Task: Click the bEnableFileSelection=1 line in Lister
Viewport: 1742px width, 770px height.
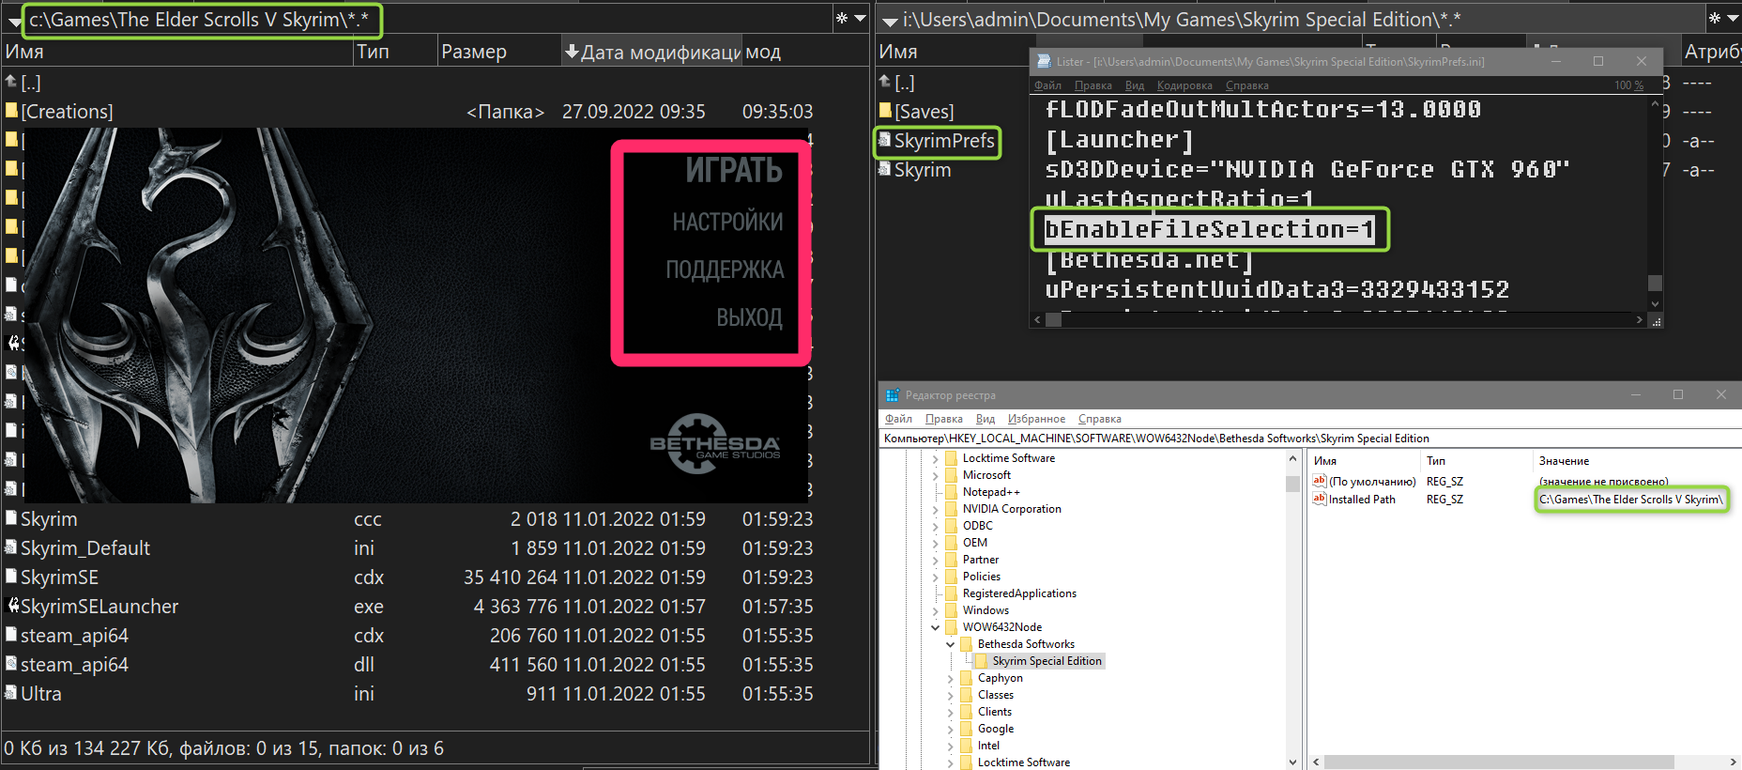Action: pos(1209,229)
